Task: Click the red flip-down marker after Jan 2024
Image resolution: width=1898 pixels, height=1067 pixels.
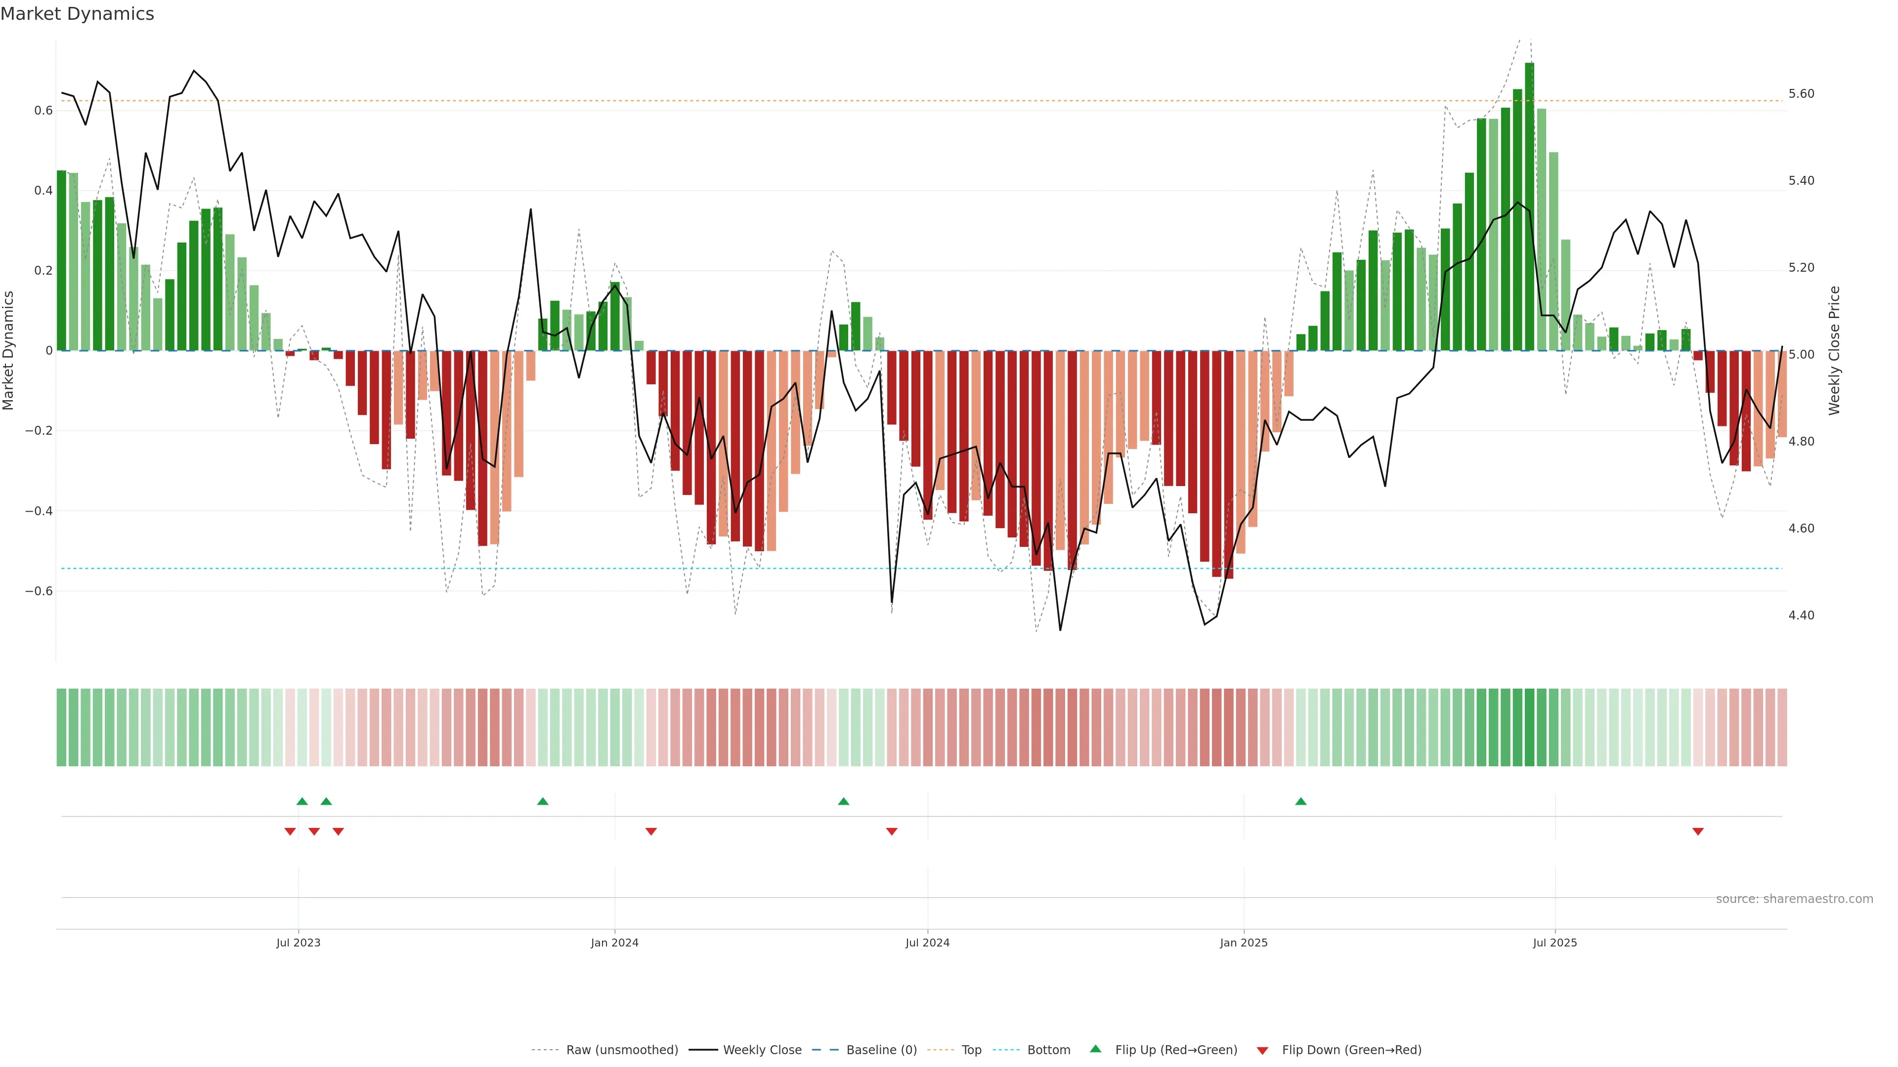Action: point(650,831)
